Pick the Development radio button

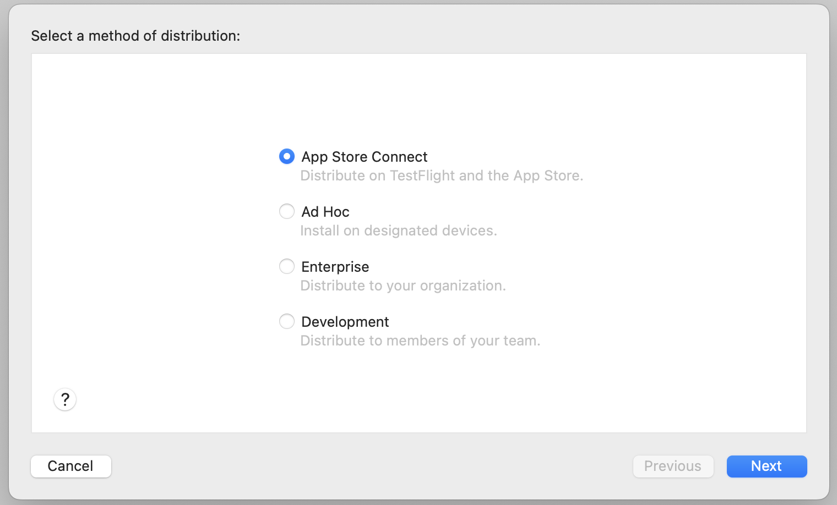287,322
